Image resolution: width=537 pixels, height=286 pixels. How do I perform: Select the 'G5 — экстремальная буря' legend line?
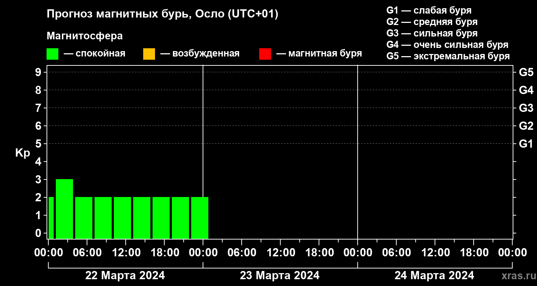click(x=448, y=56)
